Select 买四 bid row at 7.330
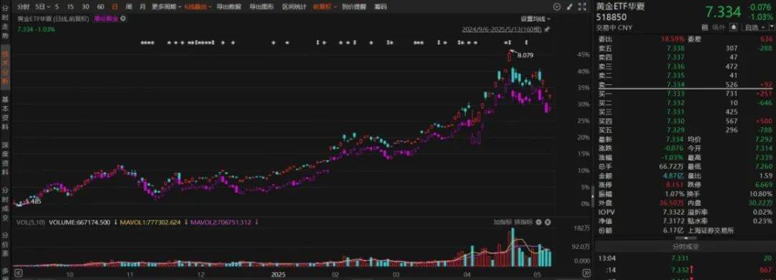This screenshot has width=776, height=280. tap(685, 121)
